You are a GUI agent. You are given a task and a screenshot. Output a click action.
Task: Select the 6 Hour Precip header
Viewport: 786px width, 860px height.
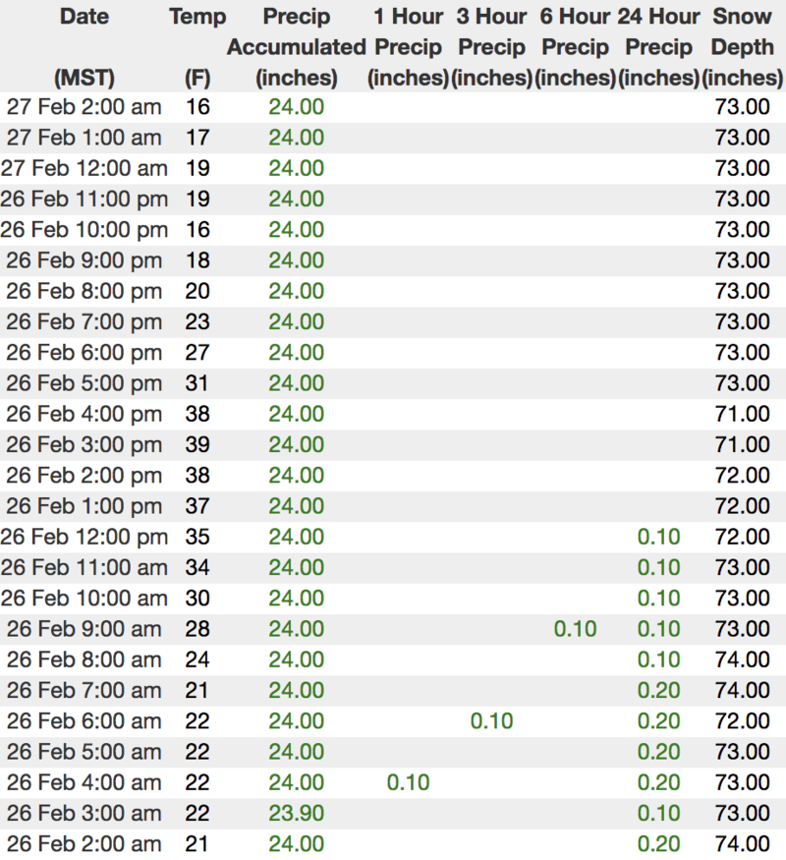(x=576, y=46)
